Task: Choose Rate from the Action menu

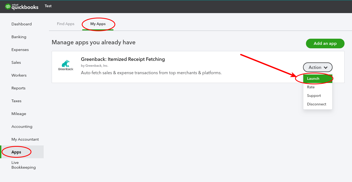Action: tap(311, 87)
